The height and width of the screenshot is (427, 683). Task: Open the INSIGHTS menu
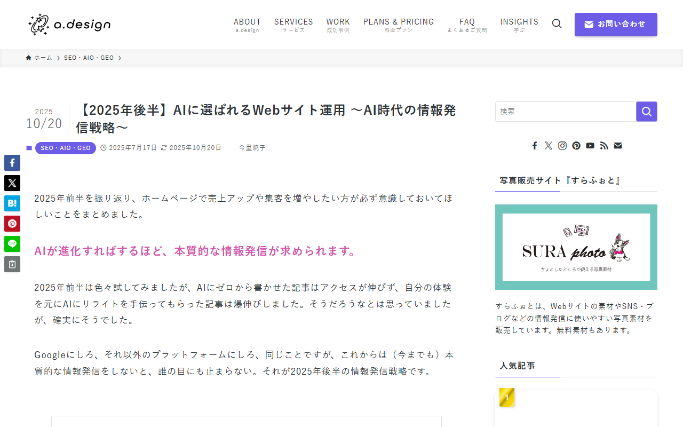click(519, 25)
